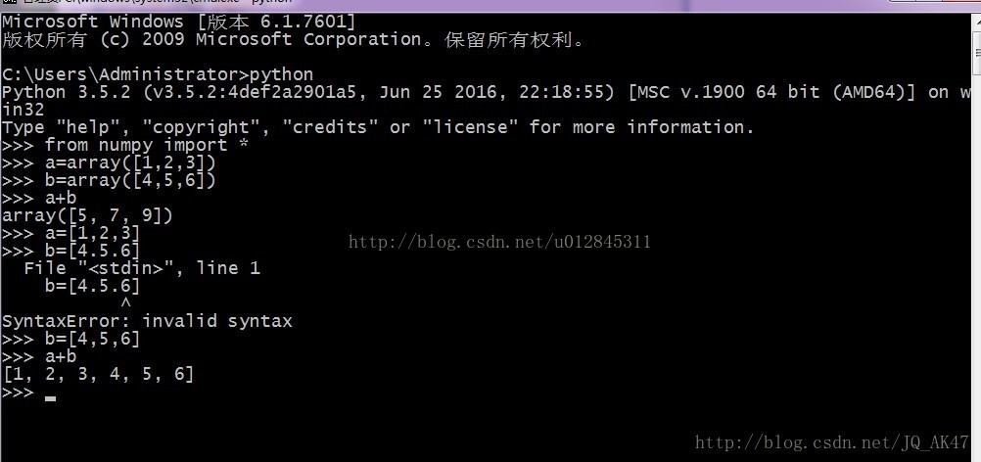
Task: Click the blog.csdn.net/JQ_AK47 watermark link
Action: pyautogui.click(x=832, y=442)
